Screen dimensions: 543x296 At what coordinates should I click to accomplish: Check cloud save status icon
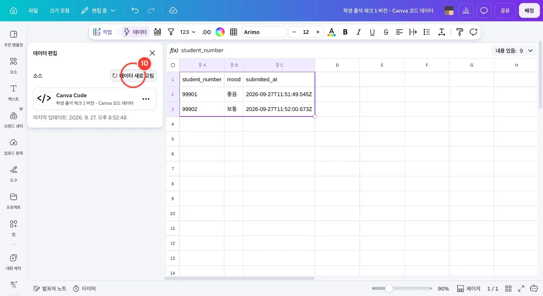tap(173, 10)
